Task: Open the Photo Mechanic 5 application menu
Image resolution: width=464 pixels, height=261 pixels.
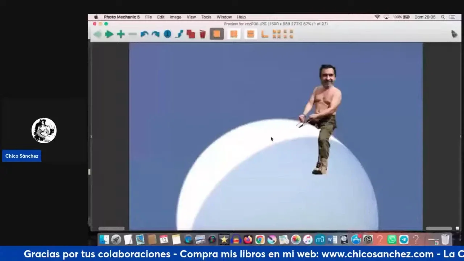Action: (121, 17)
